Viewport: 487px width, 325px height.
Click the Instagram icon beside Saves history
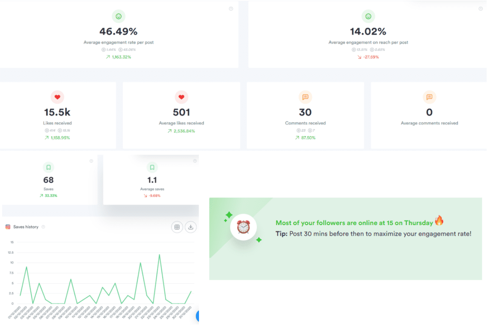8,227
